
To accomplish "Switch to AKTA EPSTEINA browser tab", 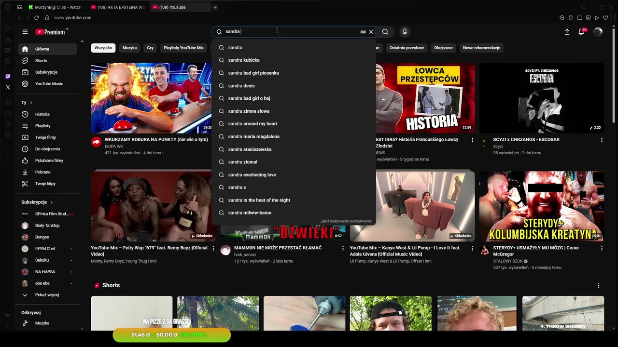I will coord(117,7).
